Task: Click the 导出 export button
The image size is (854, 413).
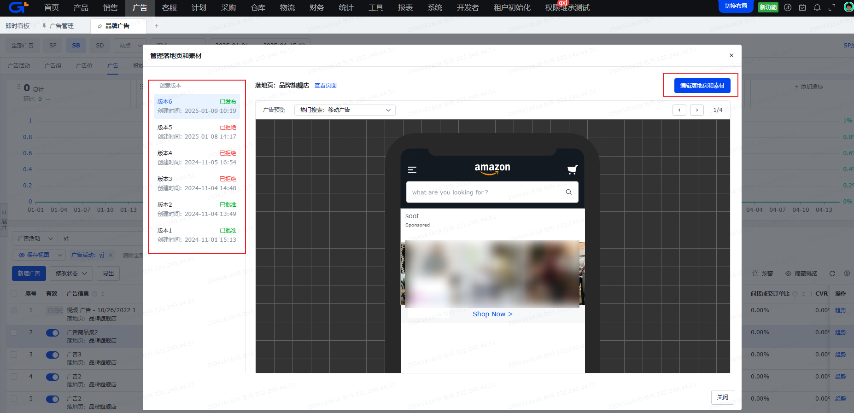Action: point(108,273)
